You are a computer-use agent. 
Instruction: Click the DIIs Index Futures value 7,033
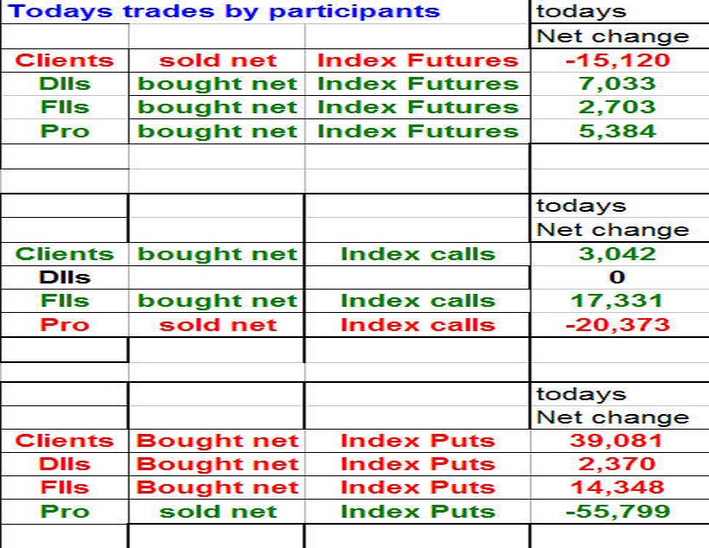click(x=617, y=84)
